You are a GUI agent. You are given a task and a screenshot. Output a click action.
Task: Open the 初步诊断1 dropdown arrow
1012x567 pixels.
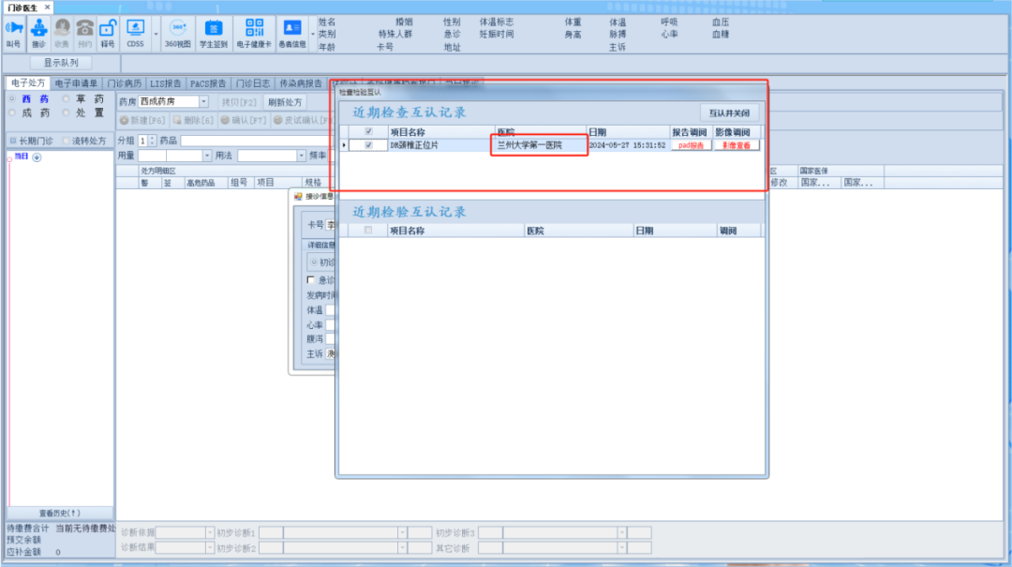(402, 532)
